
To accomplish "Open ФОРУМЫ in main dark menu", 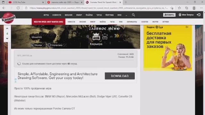I will tap(110, 15).
